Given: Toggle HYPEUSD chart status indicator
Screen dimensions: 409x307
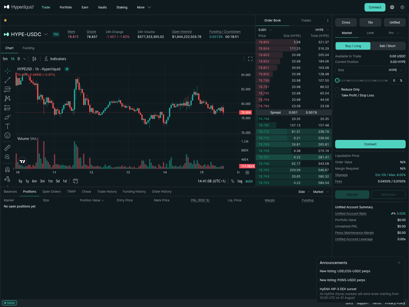Looking at the screenshot, I should click(67, 69).
